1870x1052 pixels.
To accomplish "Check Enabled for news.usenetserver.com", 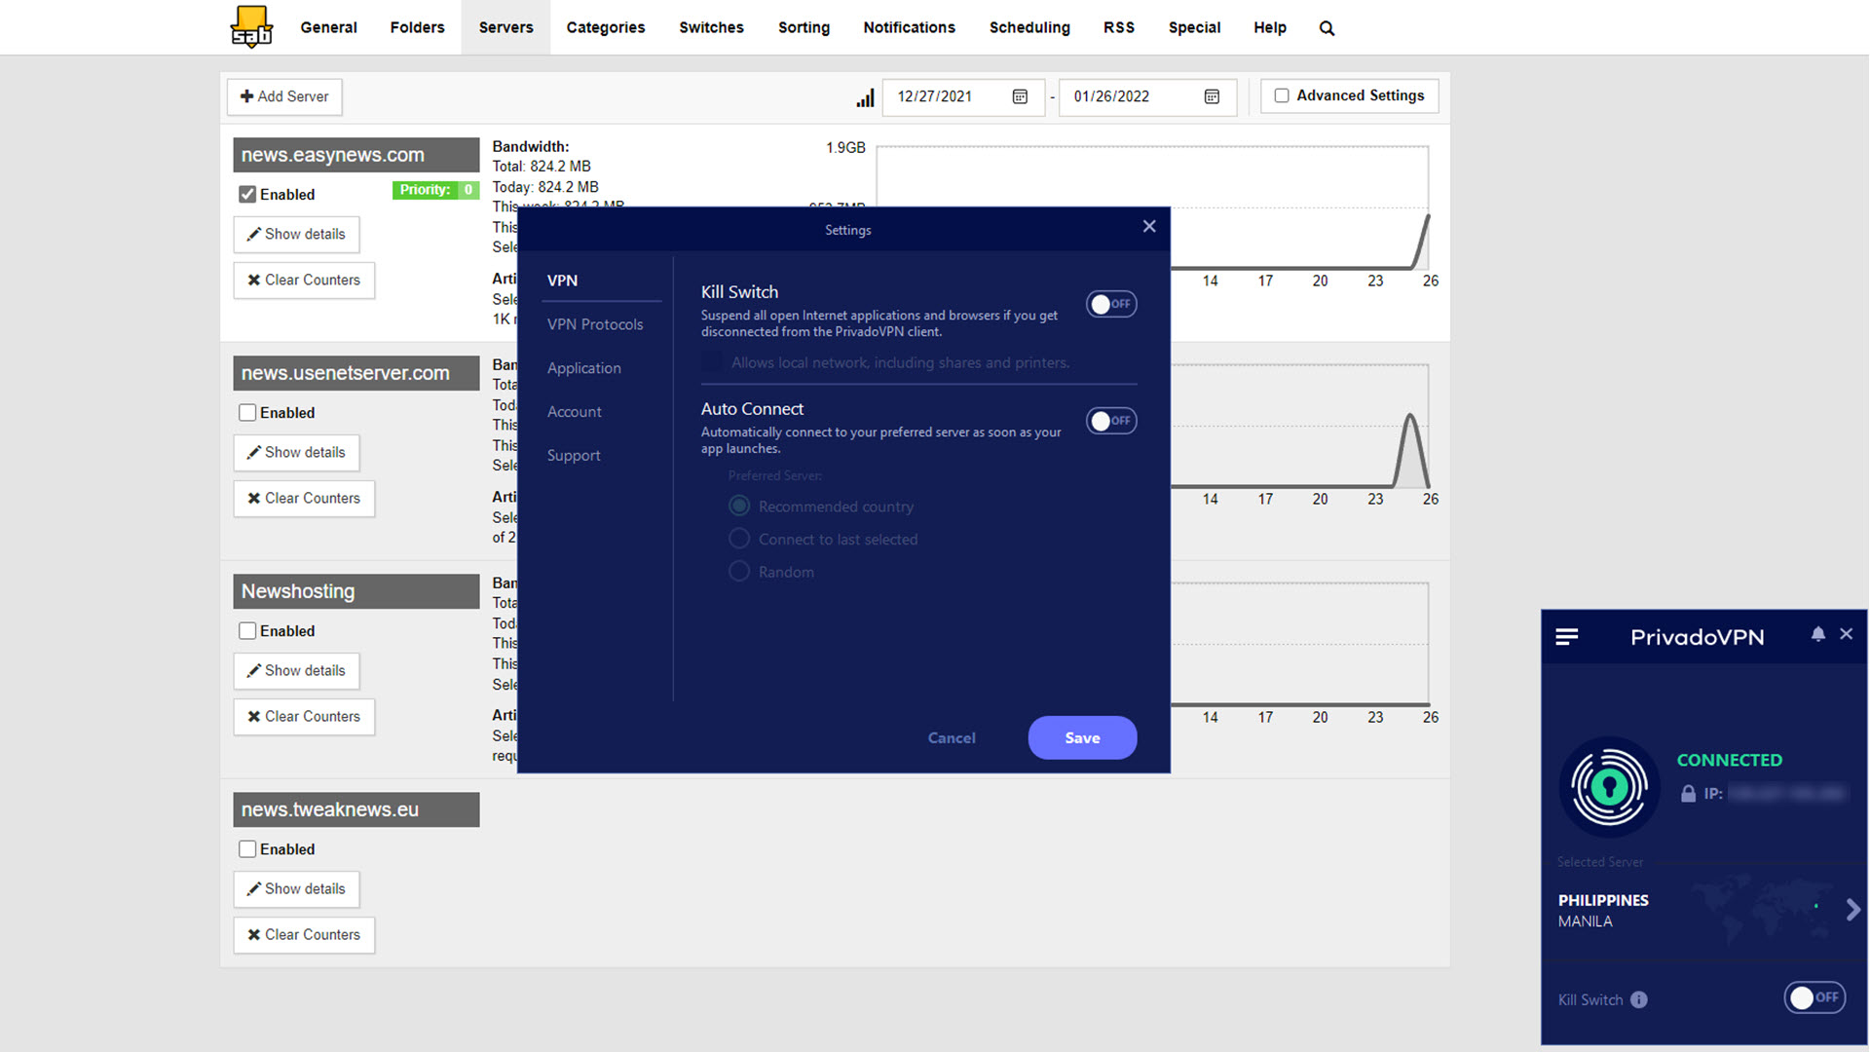I will tap(247, 412).
